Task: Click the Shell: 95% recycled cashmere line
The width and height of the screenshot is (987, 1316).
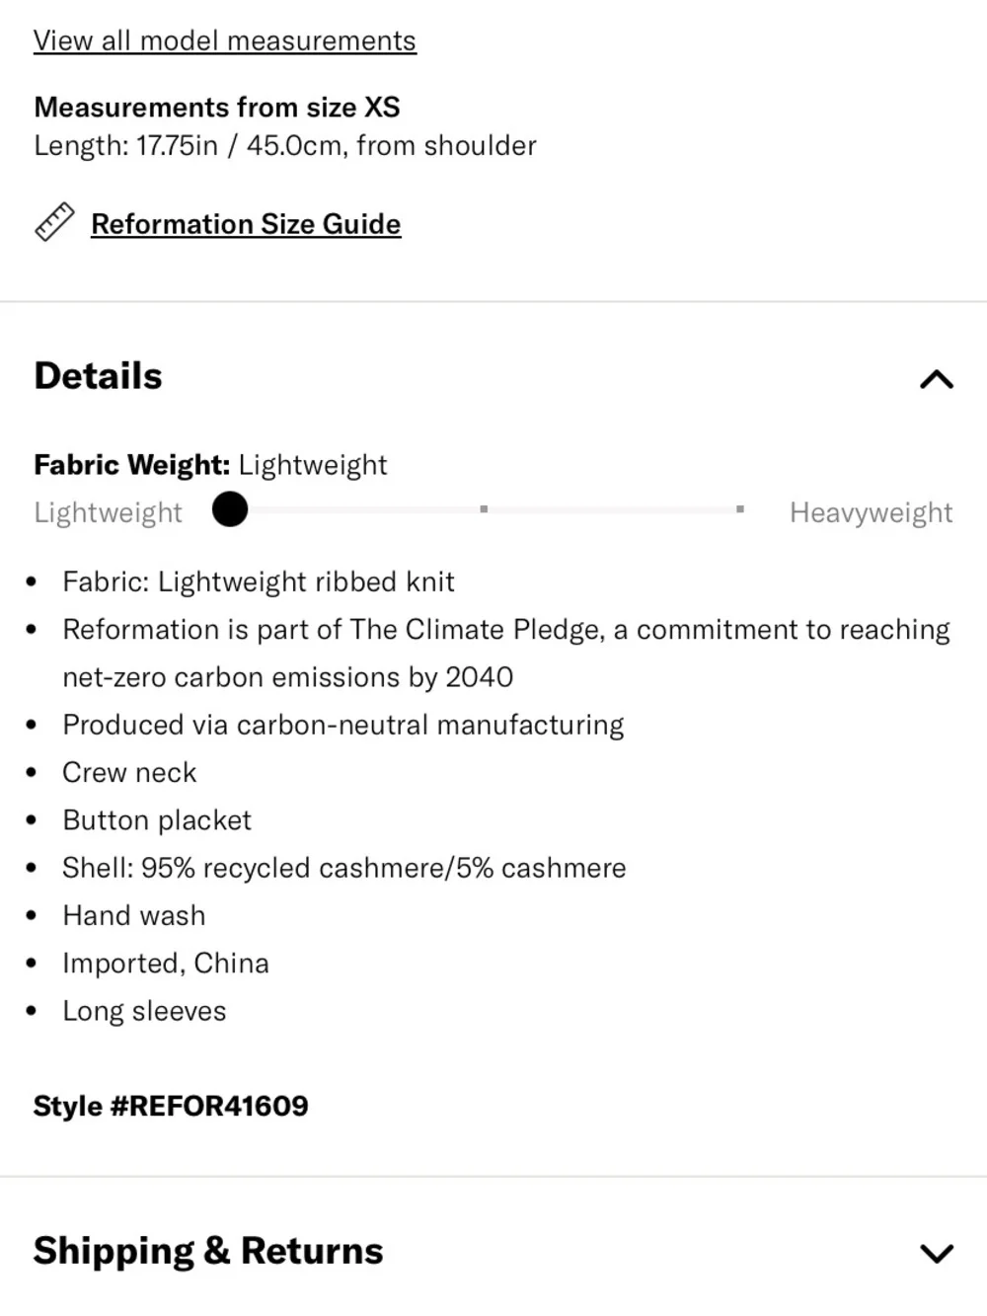Action: [344, 868]
